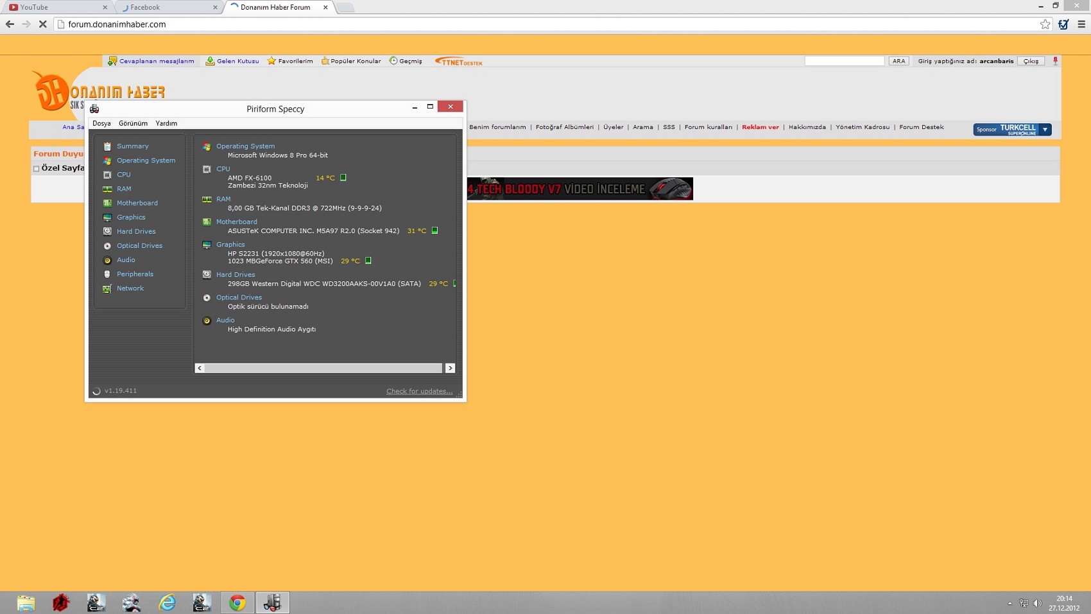The height and width of the screenshot is (614, 1091).
Task: Click Speccy horizontal scrollbar right arrow
Action: 450,368
